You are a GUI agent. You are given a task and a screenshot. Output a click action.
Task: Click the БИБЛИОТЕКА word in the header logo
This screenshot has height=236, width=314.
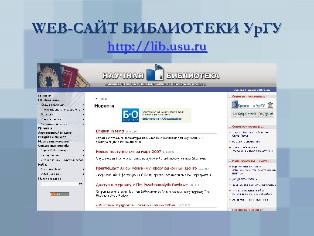pos(193,76)
